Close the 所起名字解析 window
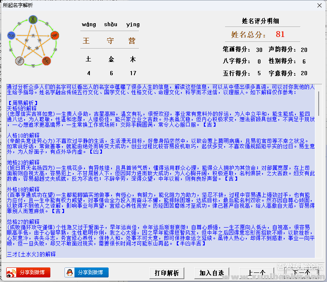The image size is (327, 282). click(319, 5)
